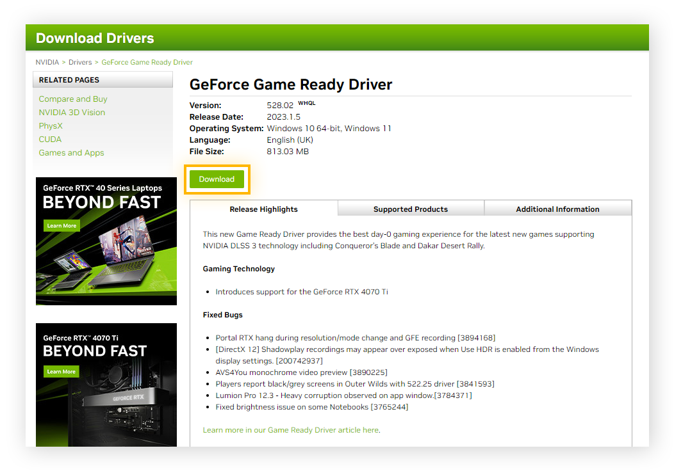
Task: Navigate via GeForce Game Ready Driver breadcrumb
Action: pos(147,62)
